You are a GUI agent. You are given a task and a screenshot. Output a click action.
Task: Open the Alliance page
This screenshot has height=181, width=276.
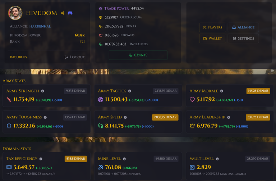(243, 27)
